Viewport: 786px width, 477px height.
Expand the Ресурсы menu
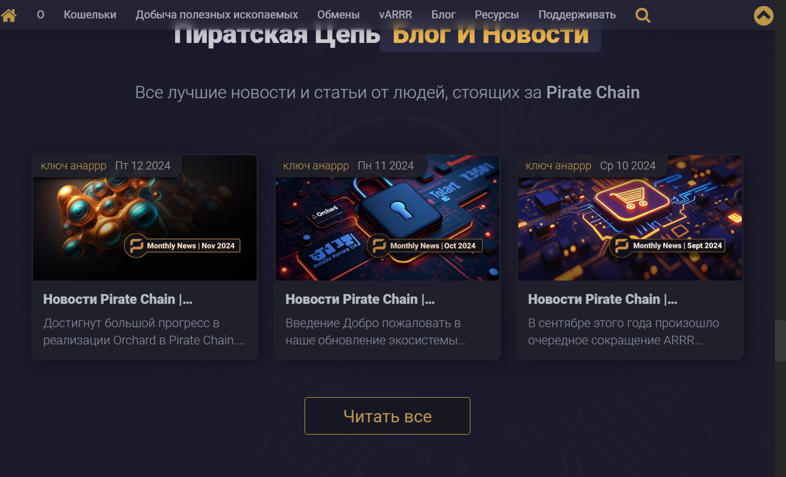point(497,15)
